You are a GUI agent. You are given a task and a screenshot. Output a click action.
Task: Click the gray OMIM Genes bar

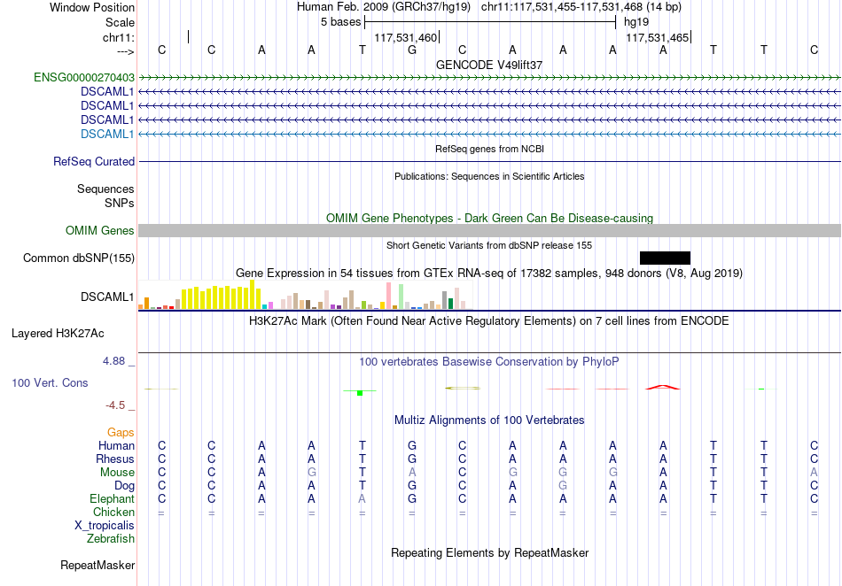[489, 230]
